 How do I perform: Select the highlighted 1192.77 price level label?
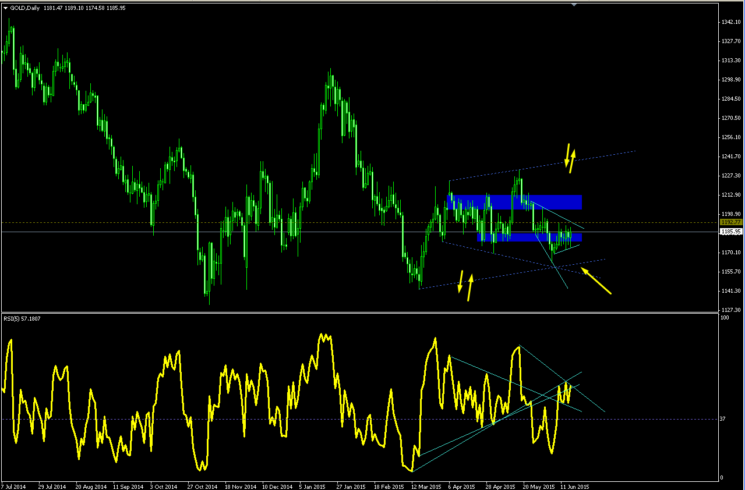[730, 222]
